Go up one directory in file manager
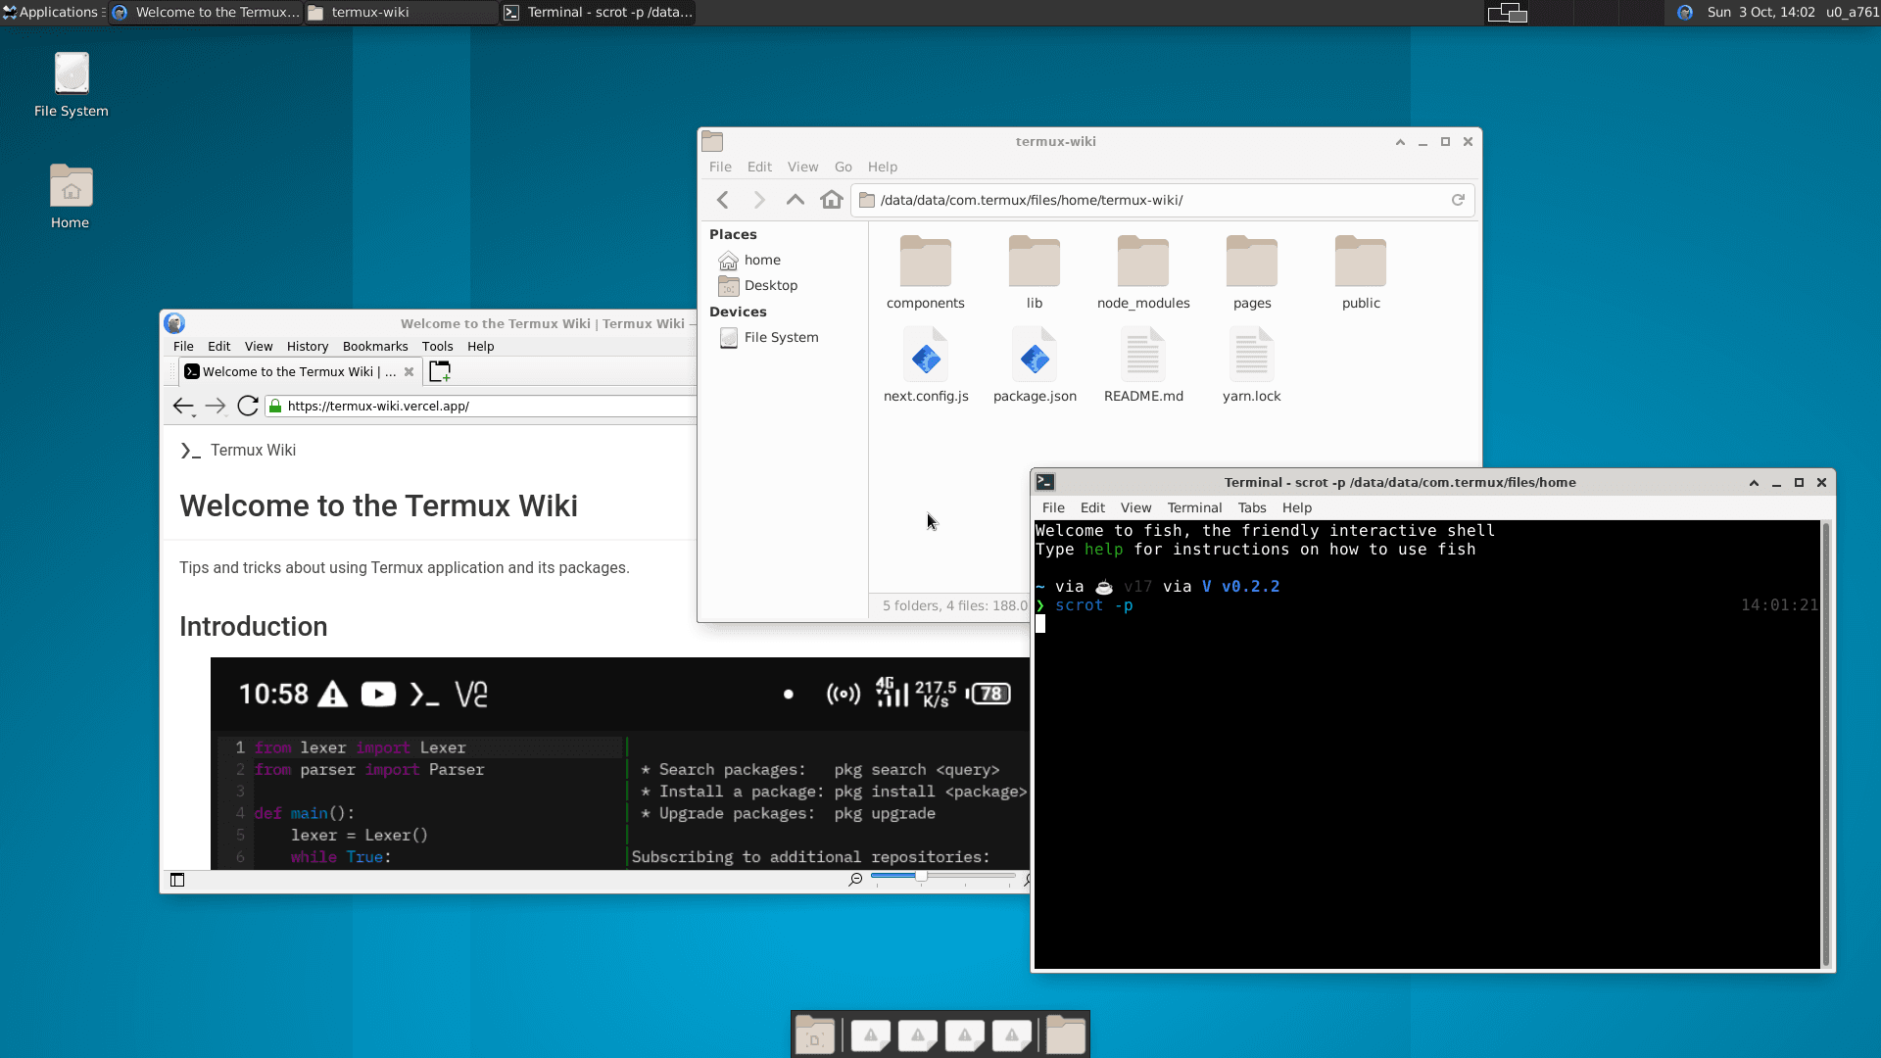Viewport: 1881px width, 1058px height. click(796, 199)
